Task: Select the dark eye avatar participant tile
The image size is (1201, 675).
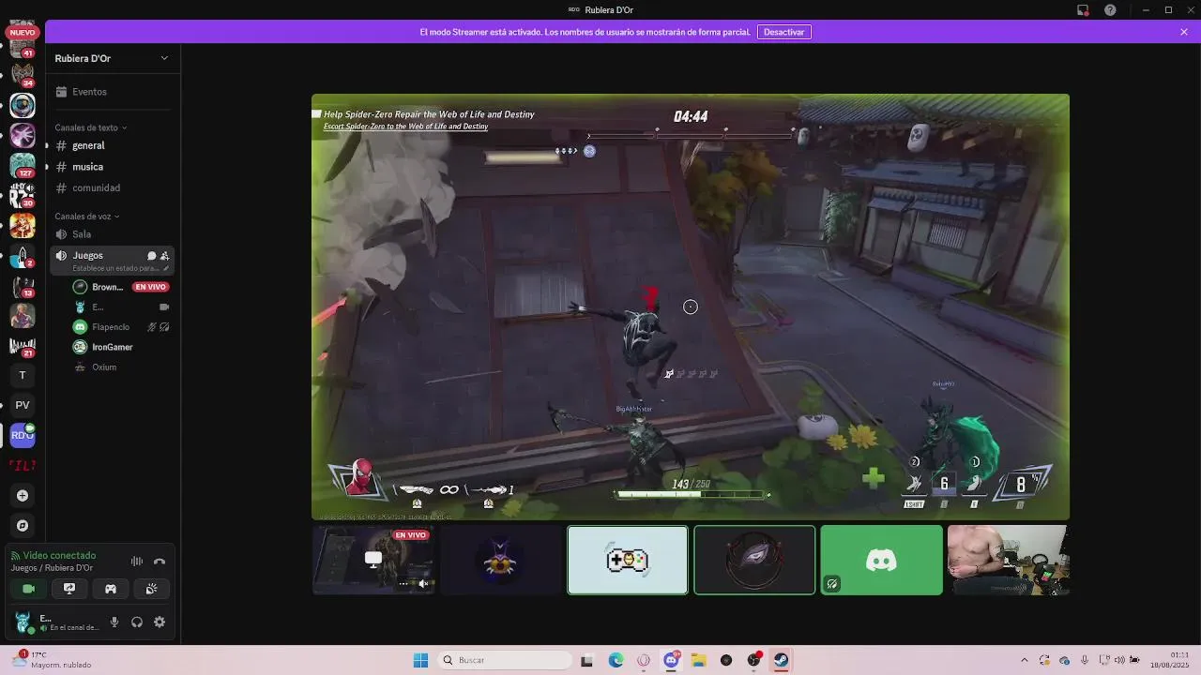Action: pos(754,560)
